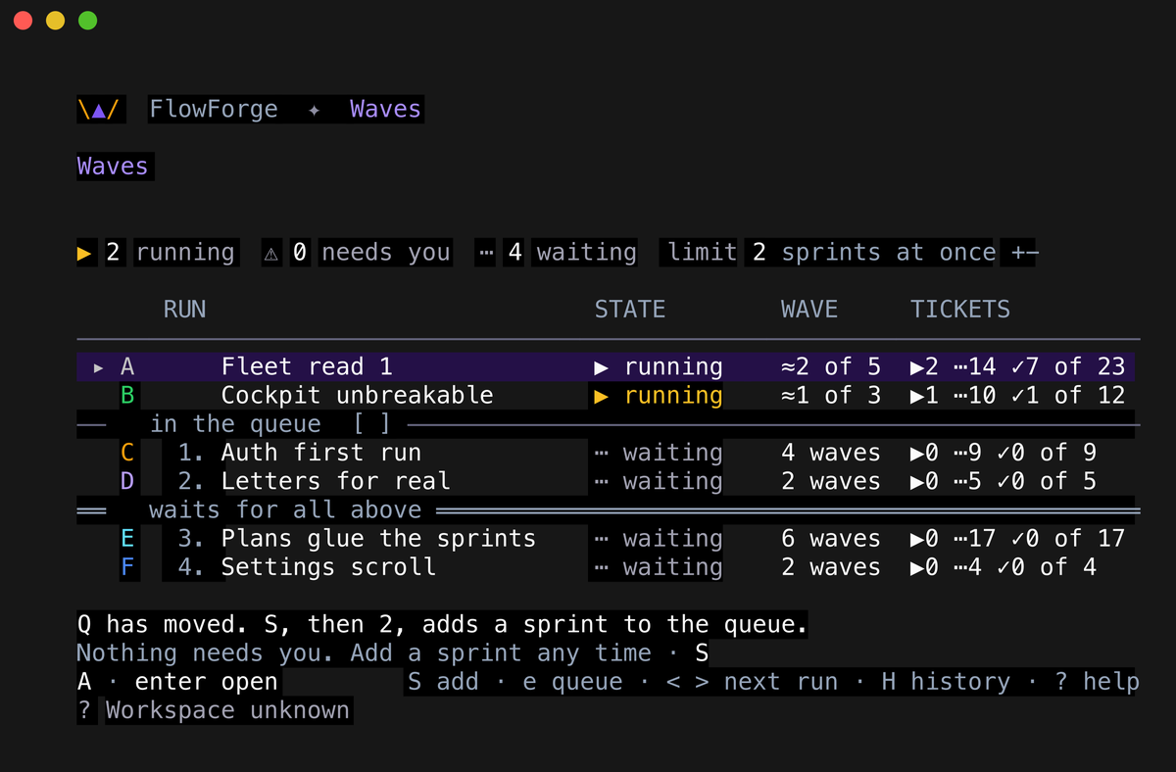
Task: Click waiting ellipsis icon for Letters for real
Action: pos(602,481)
